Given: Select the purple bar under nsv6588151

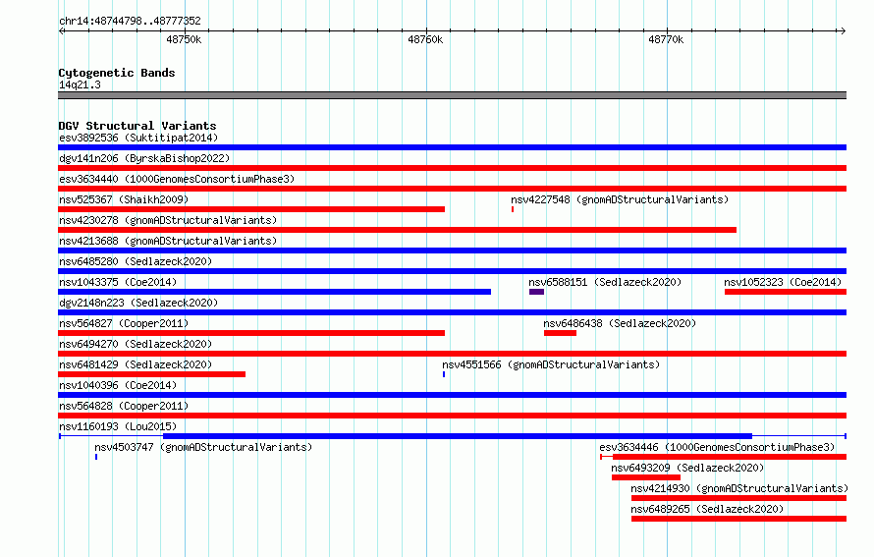Looking at the screenshot, I should 536,292.
